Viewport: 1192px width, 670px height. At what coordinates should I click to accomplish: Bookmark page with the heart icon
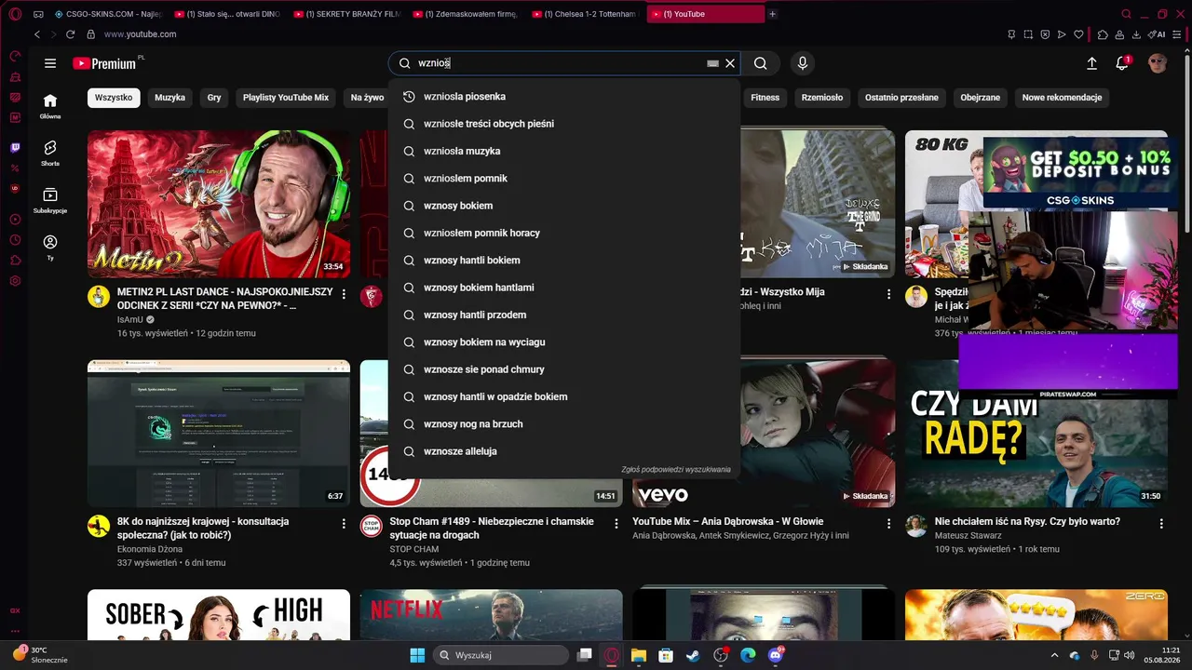coord(1078,34)
